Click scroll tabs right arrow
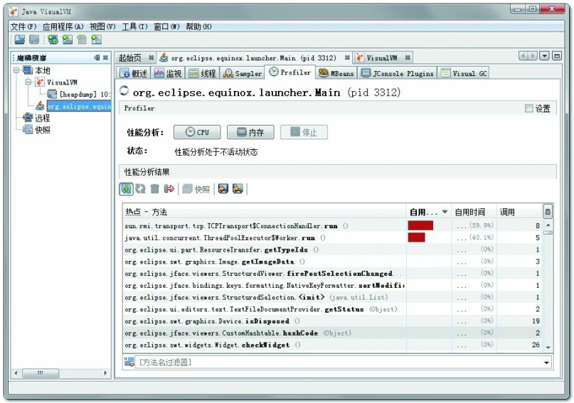The width and height of the screenshot is (574, 403). tap(533, 56)
